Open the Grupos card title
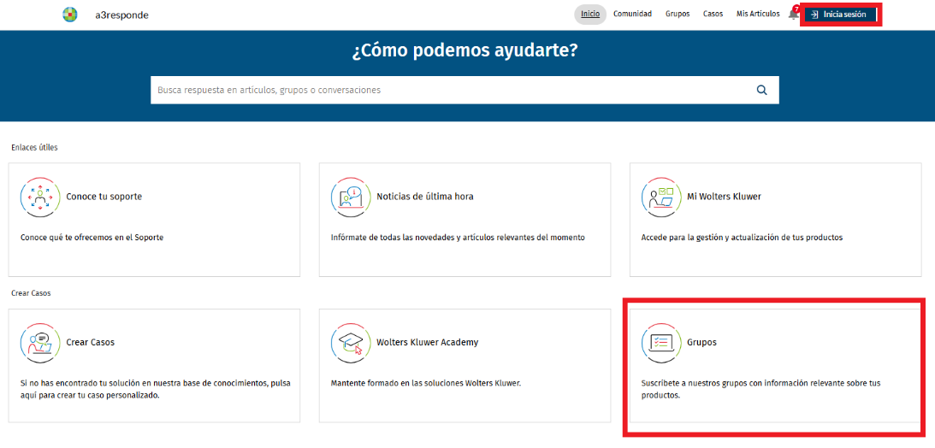Screen dimensions: 935x448 click(x=701, y=343)
